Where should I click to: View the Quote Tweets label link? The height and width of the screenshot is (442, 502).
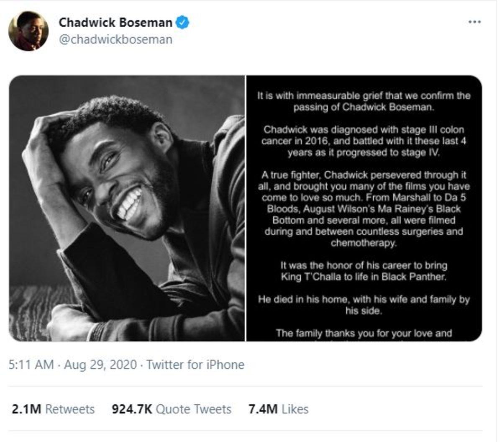point(193,409)
